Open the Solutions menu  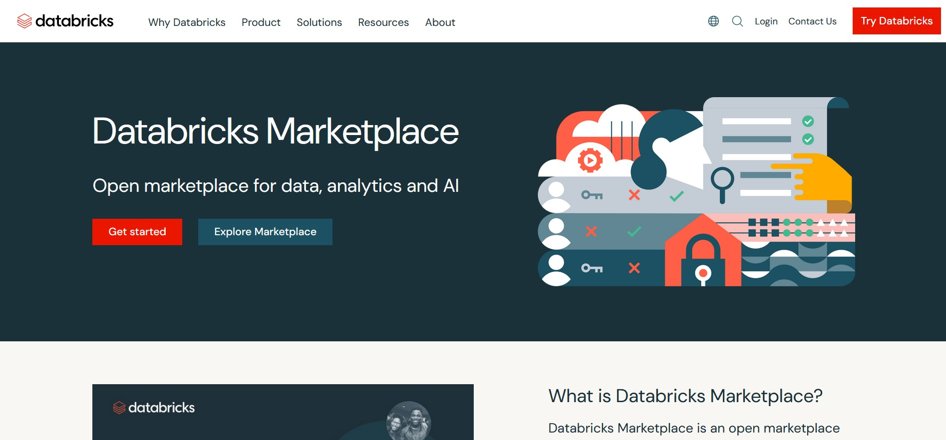click(x=319, y=22)
